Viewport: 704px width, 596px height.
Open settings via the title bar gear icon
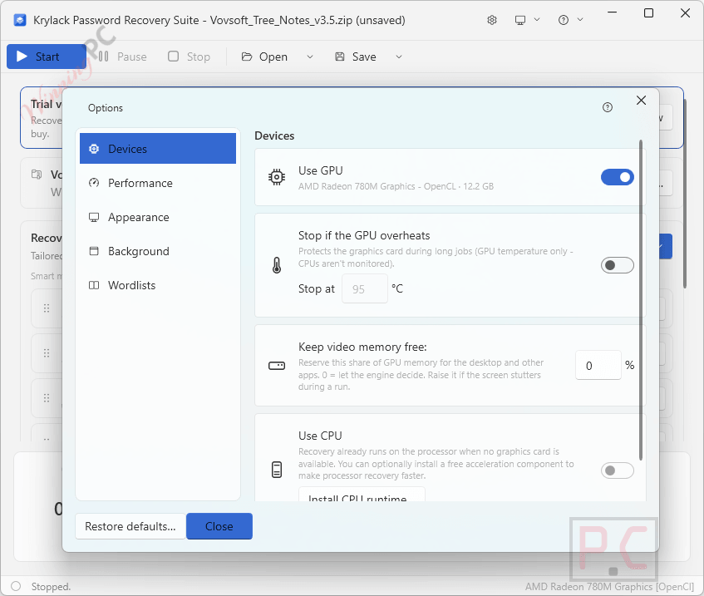[492, 20]
